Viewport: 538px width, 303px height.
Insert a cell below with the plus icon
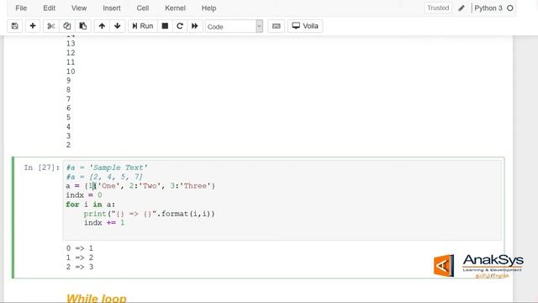pyautogui.click(x=33, y=26)
